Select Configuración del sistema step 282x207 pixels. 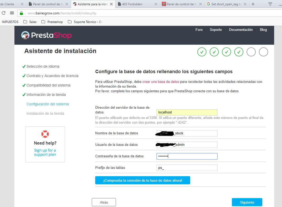click(x=47, y=104)
